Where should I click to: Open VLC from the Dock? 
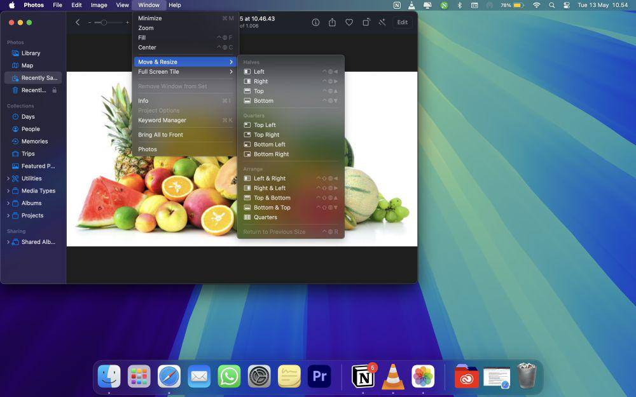[x=393, y=376]
